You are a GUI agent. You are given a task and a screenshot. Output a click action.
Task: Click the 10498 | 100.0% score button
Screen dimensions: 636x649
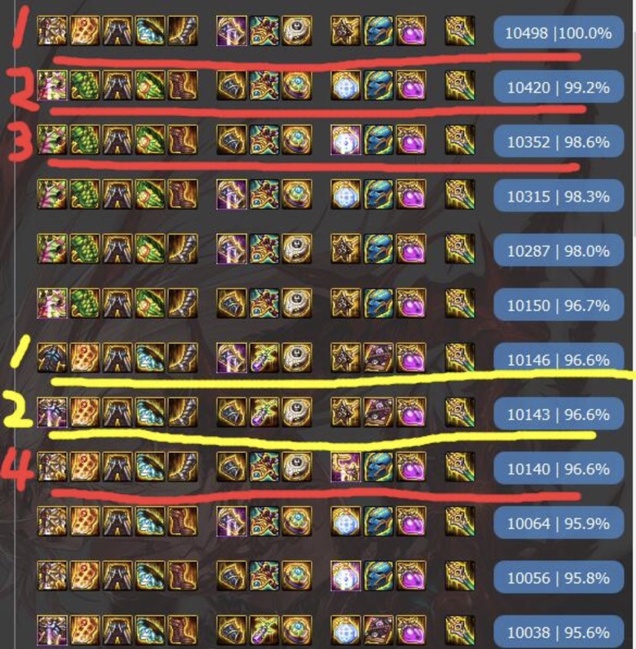click(x=558, y=32)
